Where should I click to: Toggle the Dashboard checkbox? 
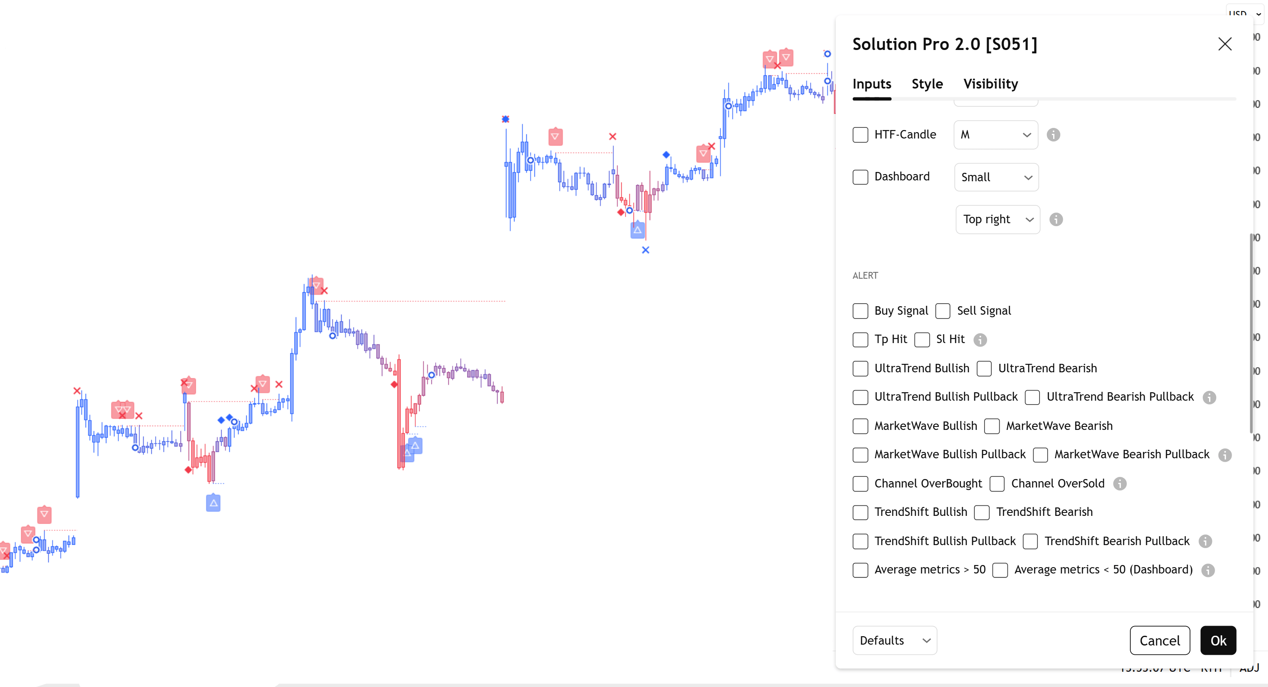(860, 177)
